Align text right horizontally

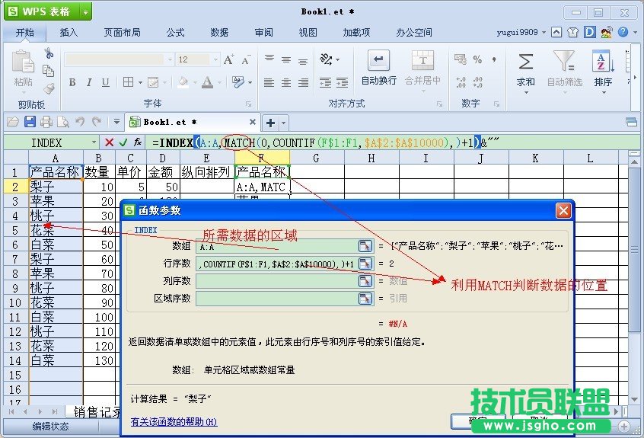click(x=304, y=82)
